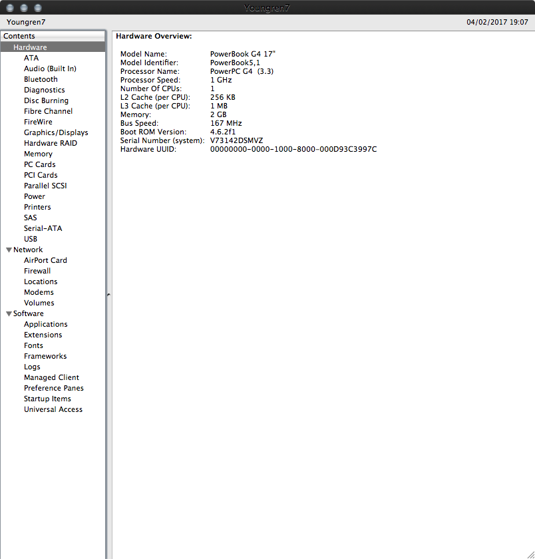Select Memory in the hardware list

38,154
